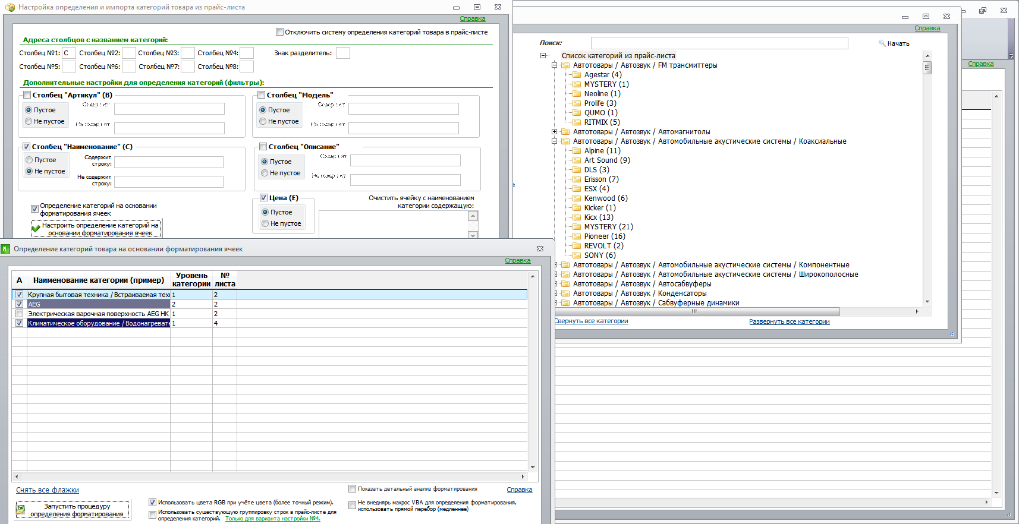This screenshot has height=524, width=1019.
Task: Click the DLS (3) folder icon
Action: pyautogui.click(x=577, y=170)
